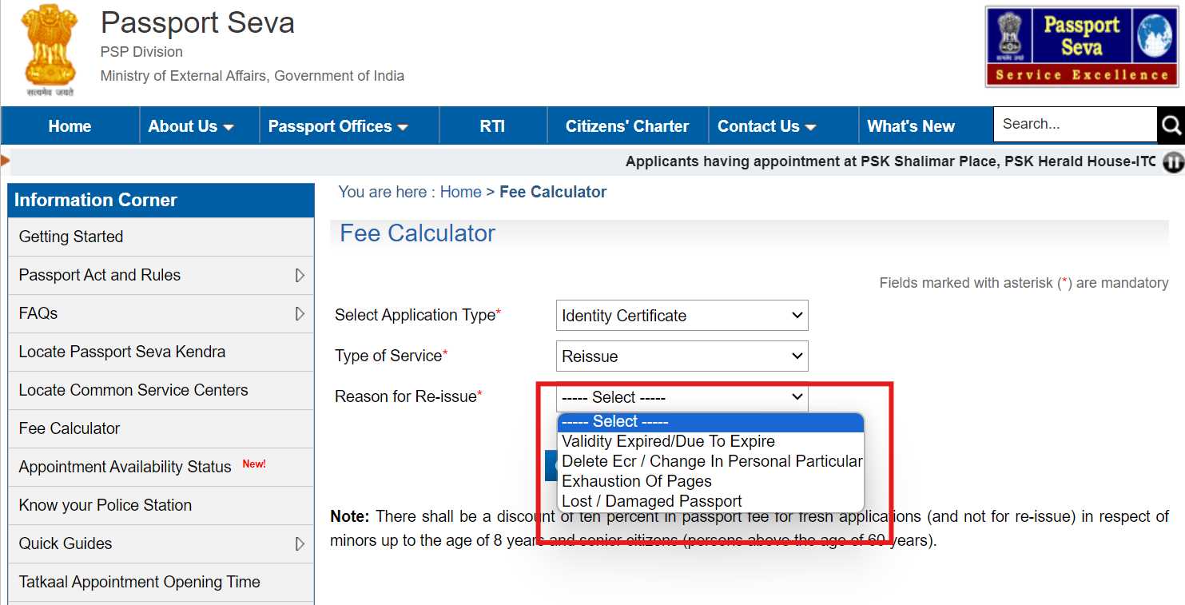Screen dimensions: 1185x605
Task: Click the Passport Seva Service Excellence logo
Action: (x=1082, y=46)
